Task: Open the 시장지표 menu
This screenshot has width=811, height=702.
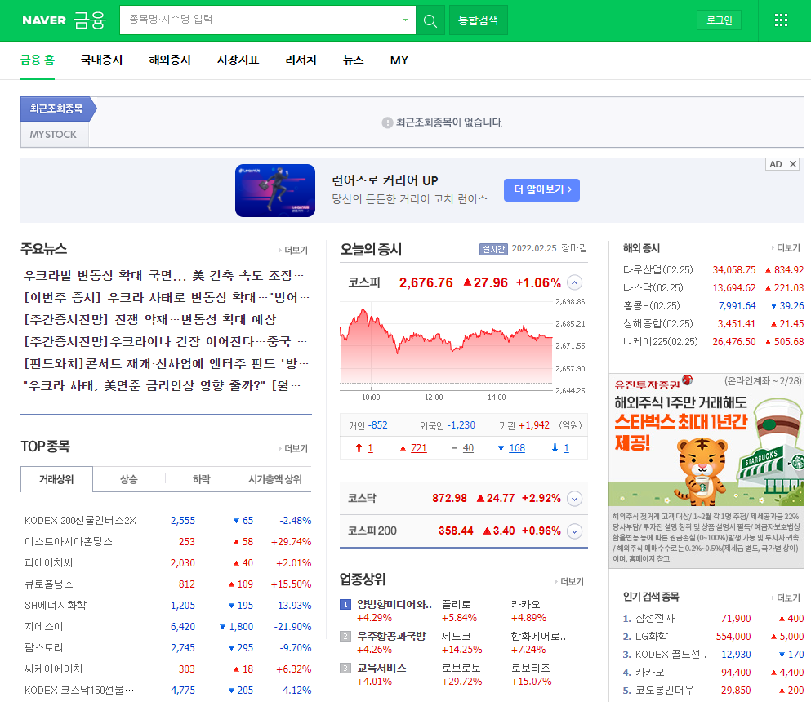Action: click(x=238, y=60)
